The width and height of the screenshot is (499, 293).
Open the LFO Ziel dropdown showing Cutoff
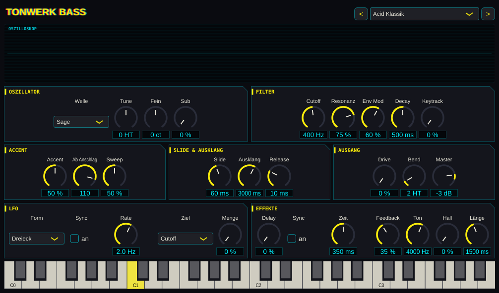185,239
